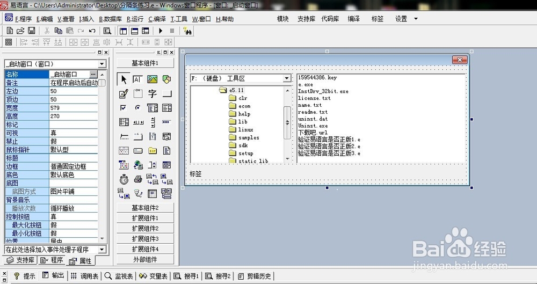Choose the picture box component icon
Viewport: 537px width, 284px height.
[x=153, y=79]
